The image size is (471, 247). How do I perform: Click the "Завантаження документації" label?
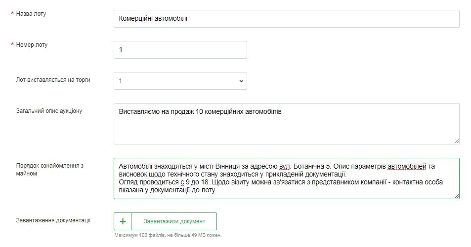pyautogui.click(x=53, y=220)
